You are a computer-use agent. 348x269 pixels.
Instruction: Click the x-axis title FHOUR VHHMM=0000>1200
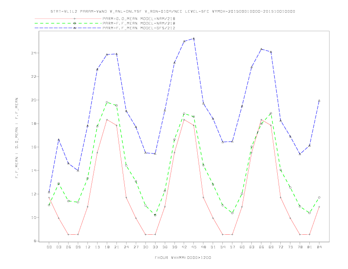(x=183, y=258)
